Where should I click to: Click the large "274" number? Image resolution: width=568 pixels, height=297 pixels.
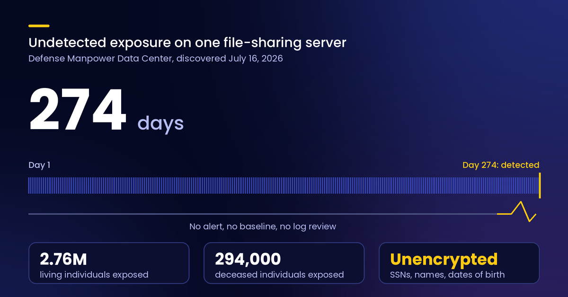tap(78, 110)
